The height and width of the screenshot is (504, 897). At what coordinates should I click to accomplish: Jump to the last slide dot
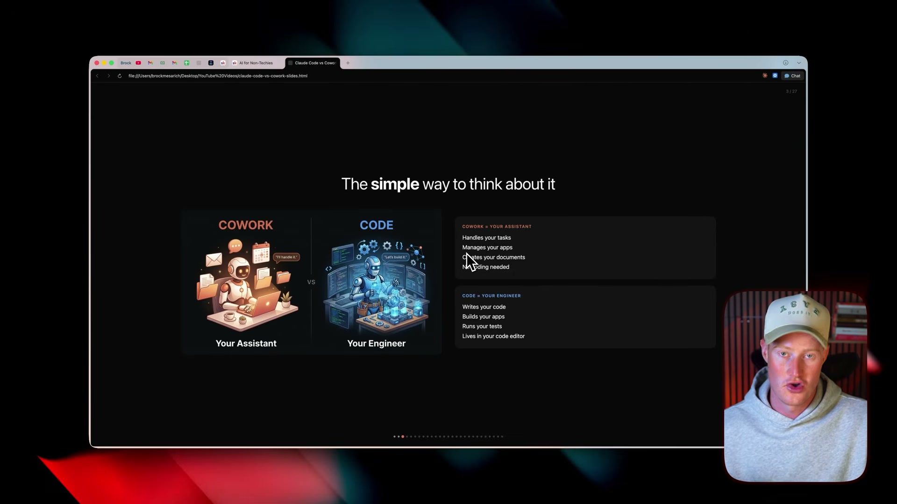(502, 437)
